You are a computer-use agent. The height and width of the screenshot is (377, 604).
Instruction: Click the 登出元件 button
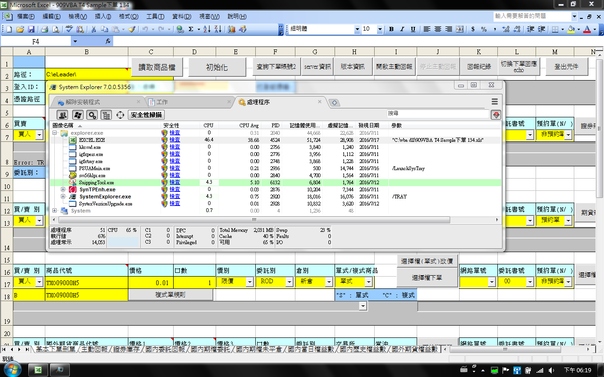point(566,66)
